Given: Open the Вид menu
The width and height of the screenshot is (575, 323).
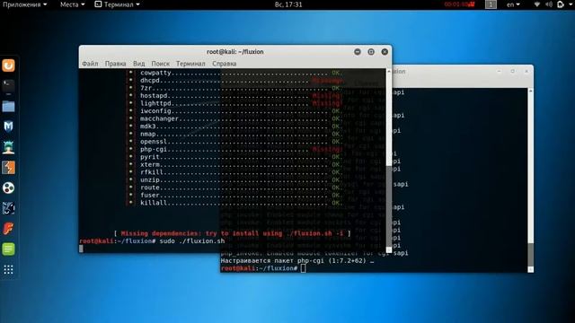Looking at the screenshot, I should pos(138,64).
